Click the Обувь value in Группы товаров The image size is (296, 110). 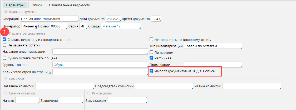(100, 65)
